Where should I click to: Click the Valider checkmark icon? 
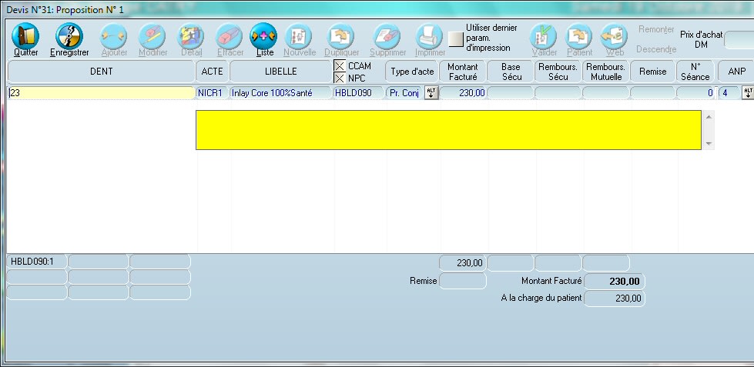(x=544, y=36)
